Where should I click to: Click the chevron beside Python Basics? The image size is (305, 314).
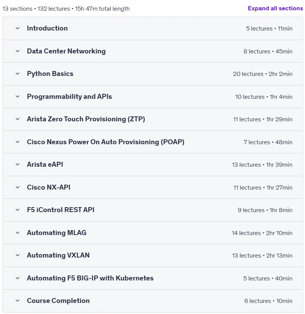[x=18, y=74]
